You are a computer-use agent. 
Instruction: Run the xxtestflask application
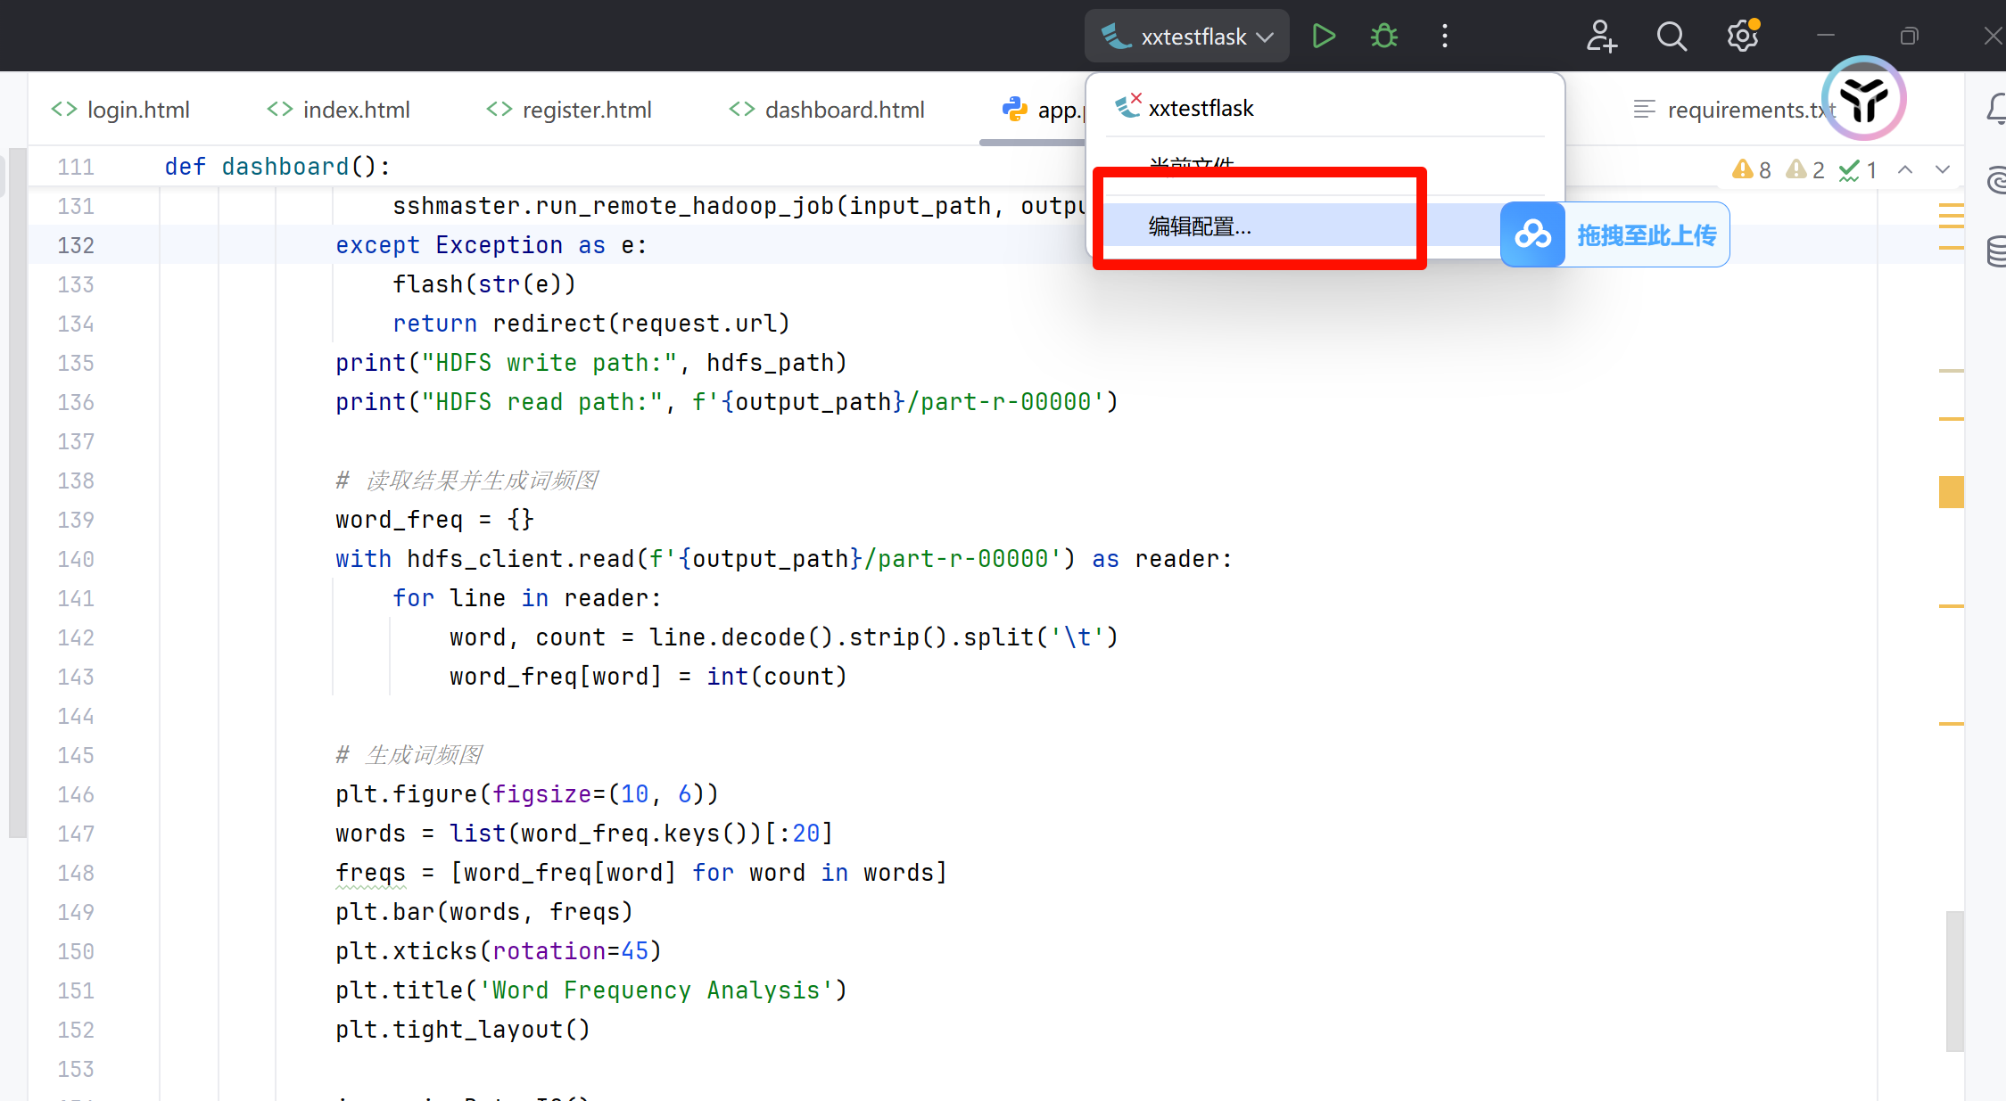(x=1324, y=36)
